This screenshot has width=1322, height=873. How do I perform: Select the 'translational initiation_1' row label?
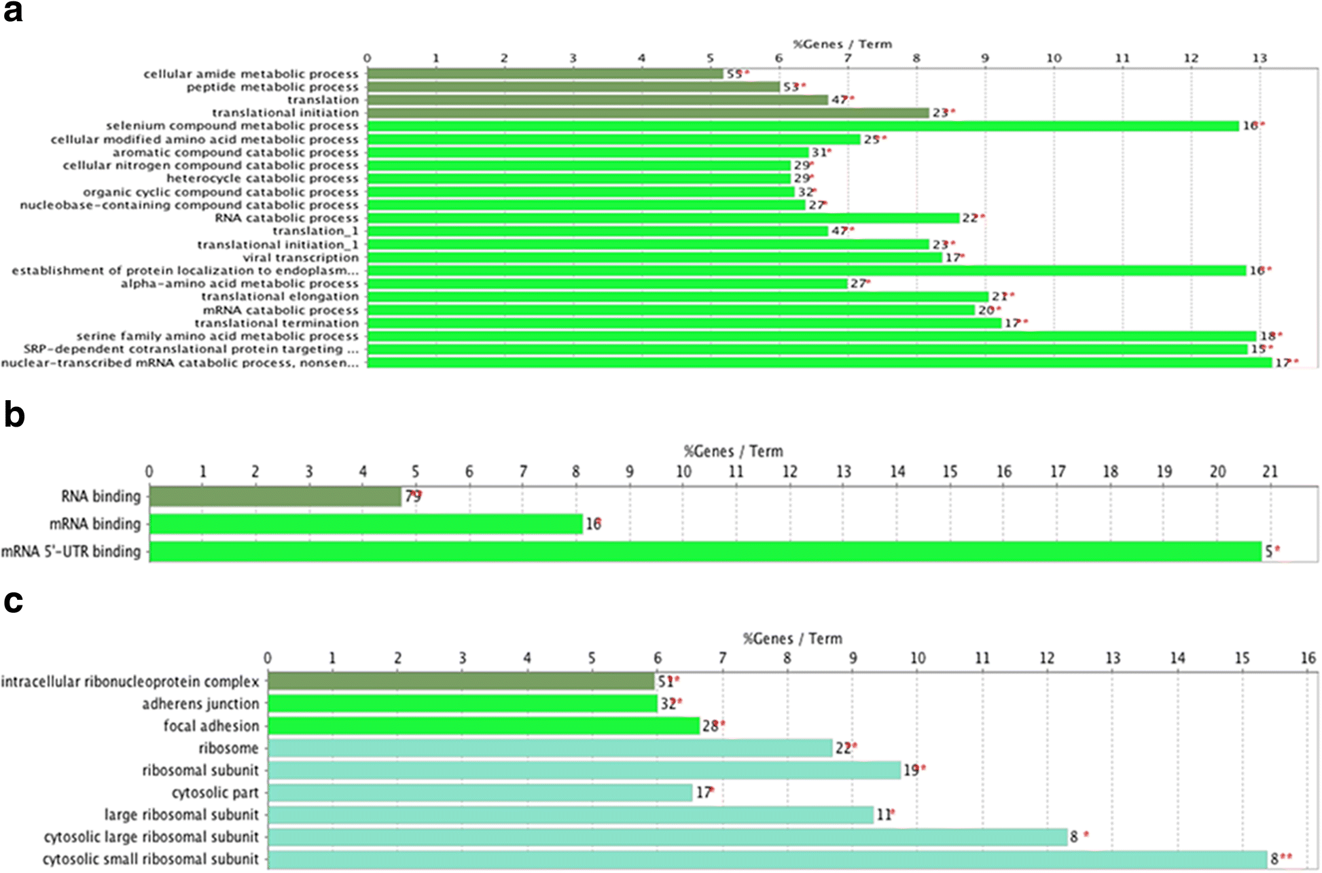pyautogui.click(x=278, y=245)
